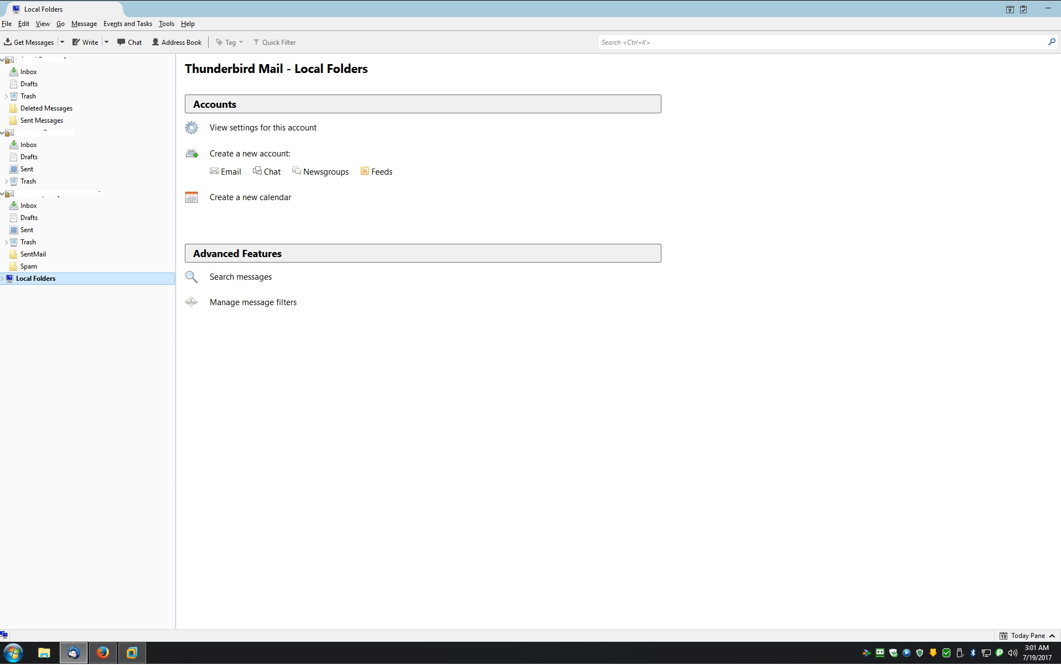The width and height of the screenshot is (1061, 665).
Task: Open the File menu
Action: pyautogui.click(x=7, y=24)
